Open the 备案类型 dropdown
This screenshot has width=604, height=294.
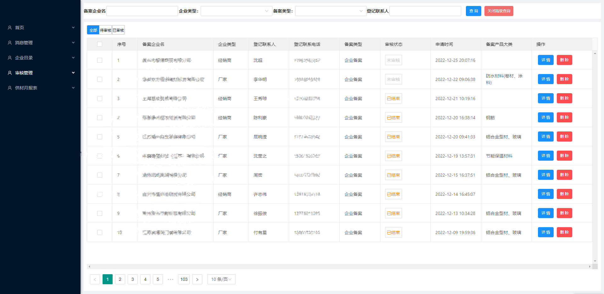[331, 11]
